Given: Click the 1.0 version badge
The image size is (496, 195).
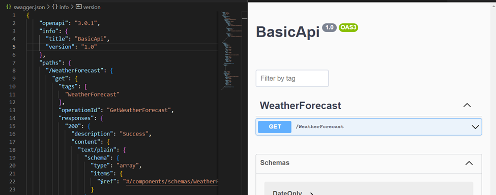Looking at the screenshot, I should coord(330,27).
